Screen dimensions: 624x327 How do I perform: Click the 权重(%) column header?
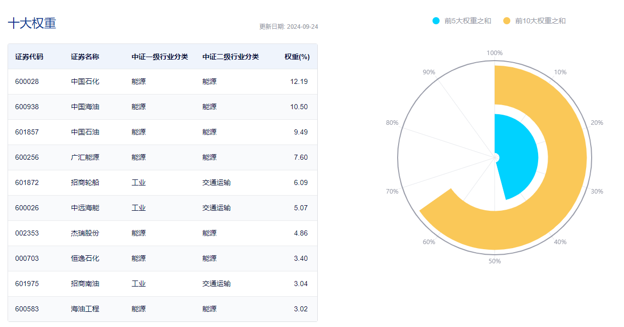pyautogui.click(x=297, y=57)
